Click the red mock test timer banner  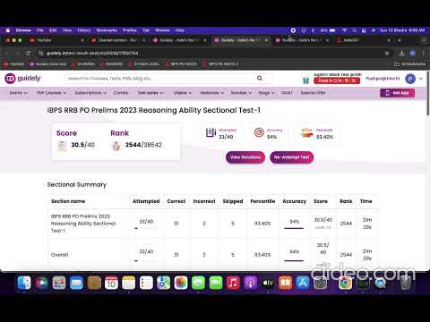coord(337,80)
